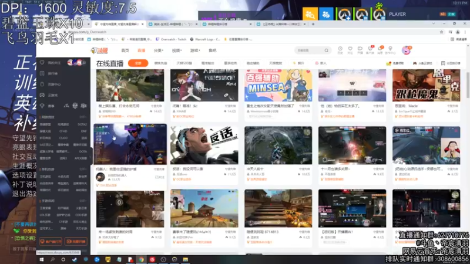Image resolution: width=470 pixels, height=264 pixels.
Task: Click the Douyu logo in the header
Action: pyautogui.click(x=99, y=50)
